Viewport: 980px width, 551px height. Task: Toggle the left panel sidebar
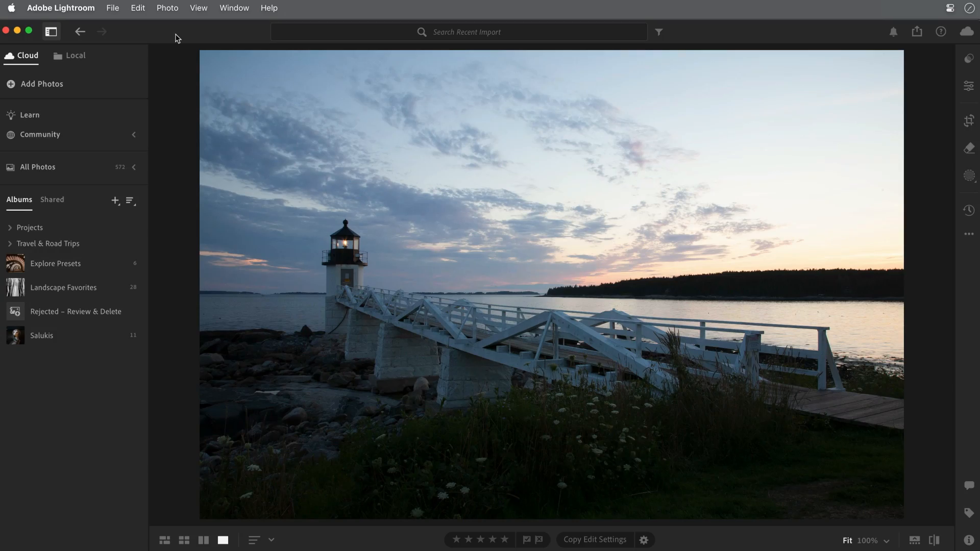[51, 32]
